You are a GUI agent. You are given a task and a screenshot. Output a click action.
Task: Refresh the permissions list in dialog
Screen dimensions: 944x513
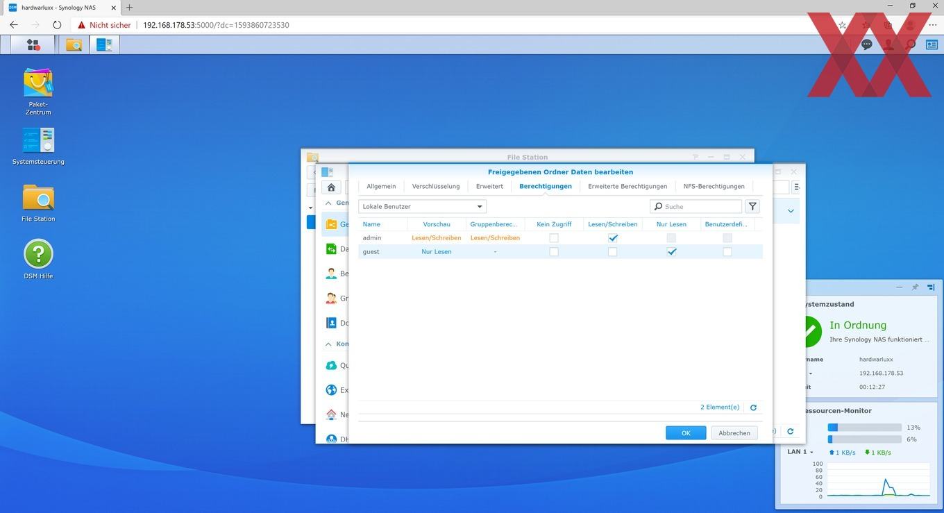point(753,407)
